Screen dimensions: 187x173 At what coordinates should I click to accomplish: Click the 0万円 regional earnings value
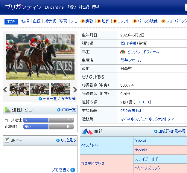[x=125, y=94]
